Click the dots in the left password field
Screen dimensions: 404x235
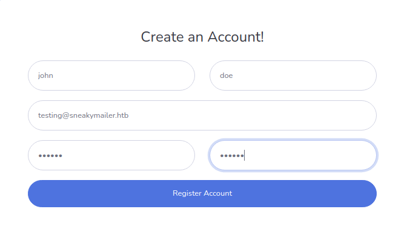point(50,155)
